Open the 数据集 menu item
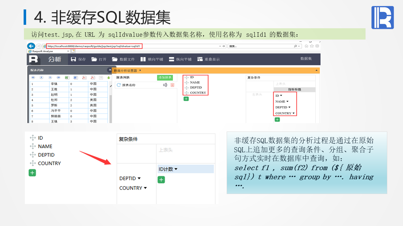The height and width of the screenshot is (226, 403). click(x=306, y=59)
